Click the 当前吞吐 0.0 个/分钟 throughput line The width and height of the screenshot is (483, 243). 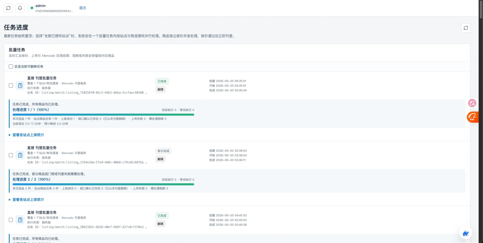pos(40,124)
